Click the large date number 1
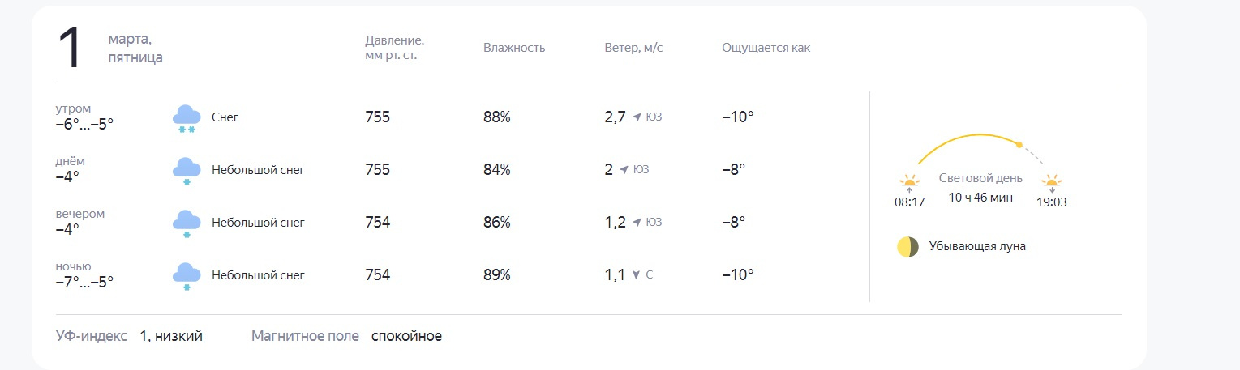The image size is (1240, 370). tap(71, 49)
